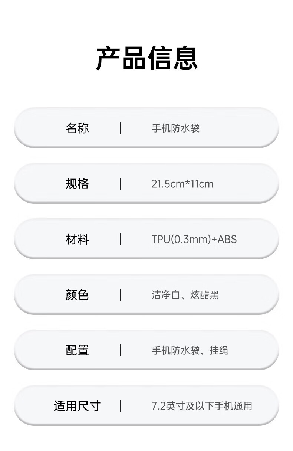Click the divider in the 名称 row
The width and height of the screenshot is (293, 451).
pyautogui.click(x=121, y=128)
